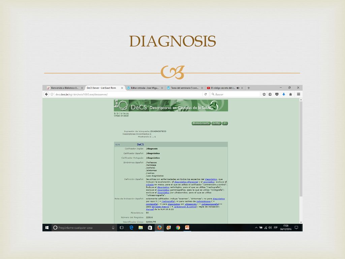This screenshot has height=259, width=345.
Task: Open the Firefox hamburger menu
Action: [x=299, y=94]
